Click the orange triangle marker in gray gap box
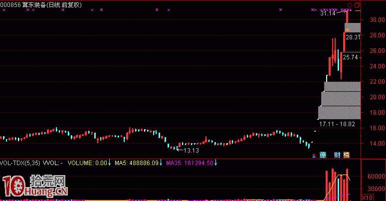The width and height of the screenshot is (386, 201). pos(347,30)
